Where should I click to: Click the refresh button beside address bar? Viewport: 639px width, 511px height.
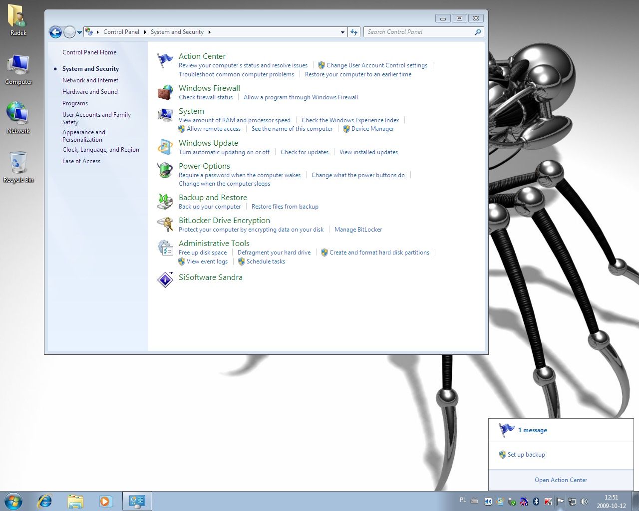(x=354, y=32)
